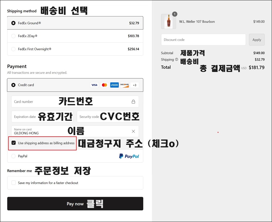This screenshot has width=272, height=222.
Task: Click the American Express card icon
Action: [114, 85]
